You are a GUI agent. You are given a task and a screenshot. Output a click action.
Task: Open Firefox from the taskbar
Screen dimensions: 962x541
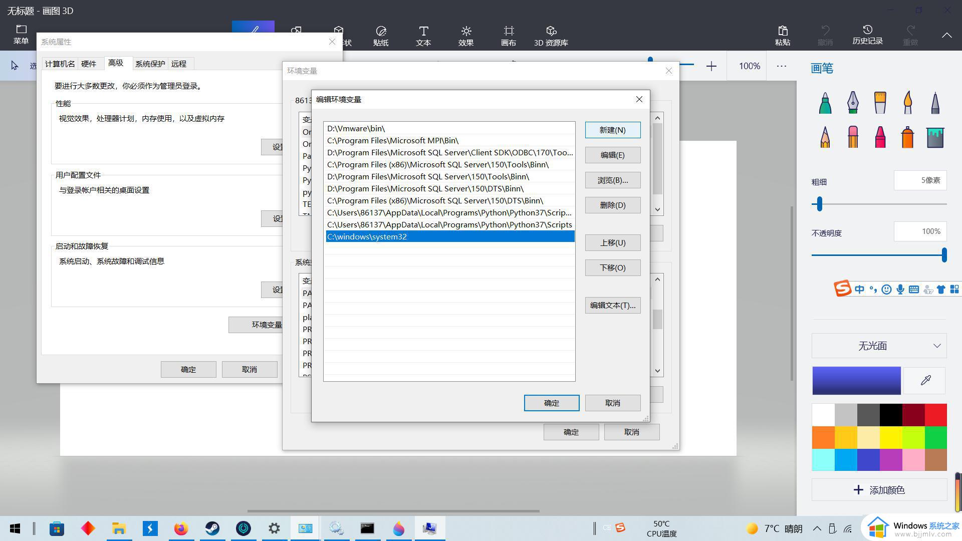[181, 528]
